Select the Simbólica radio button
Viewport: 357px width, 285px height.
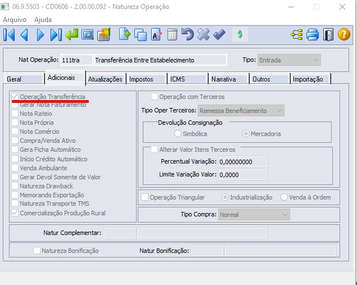click(x=178, y=134)
